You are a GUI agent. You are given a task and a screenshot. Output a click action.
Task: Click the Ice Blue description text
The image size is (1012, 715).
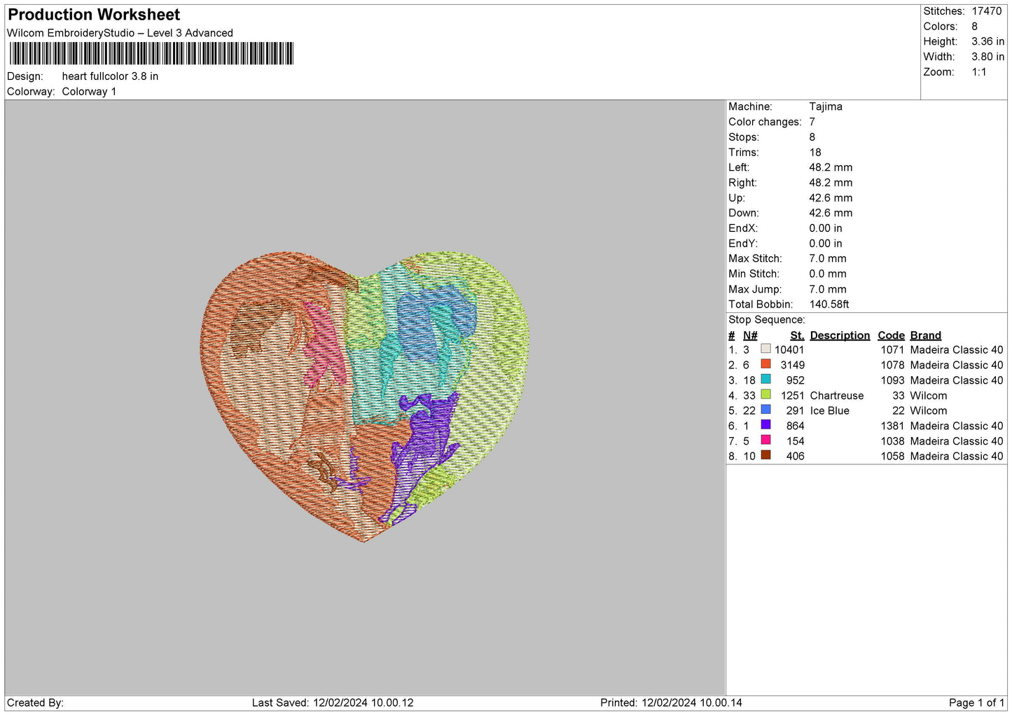click(x=829, y=411)
